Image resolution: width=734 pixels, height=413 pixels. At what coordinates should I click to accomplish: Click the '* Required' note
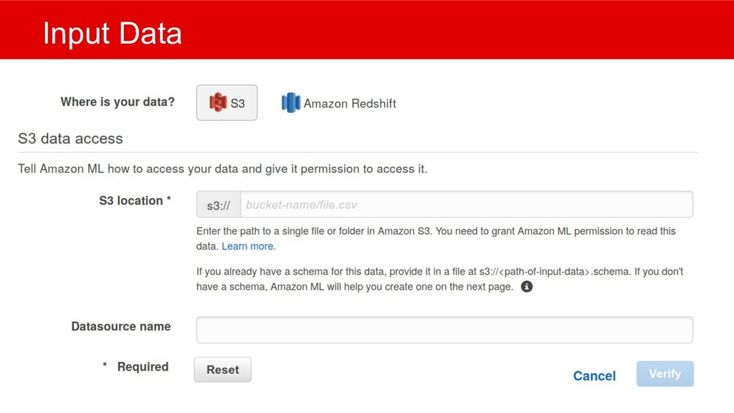(x=135, y=366)
